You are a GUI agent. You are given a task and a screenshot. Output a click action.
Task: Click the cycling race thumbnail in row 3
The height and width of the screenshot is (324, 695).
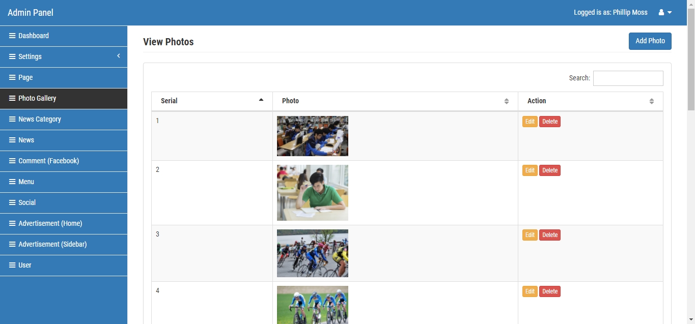[x=313, y=253]
